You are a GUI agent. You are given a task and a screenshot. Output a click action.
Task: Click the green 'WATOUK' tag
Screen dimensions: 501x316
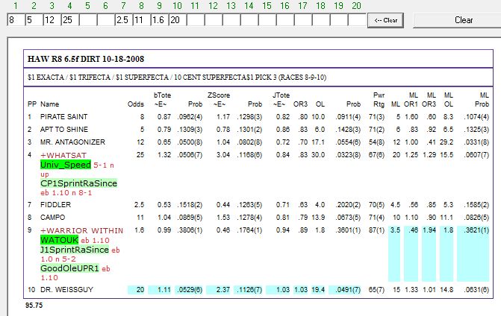[60, 240]
